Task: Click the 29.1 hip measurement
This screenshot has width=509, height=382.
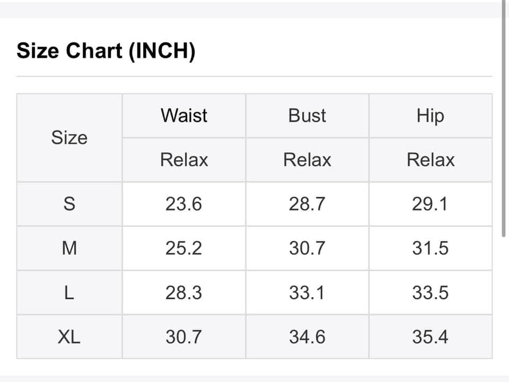Action: [x=430, y=204]
